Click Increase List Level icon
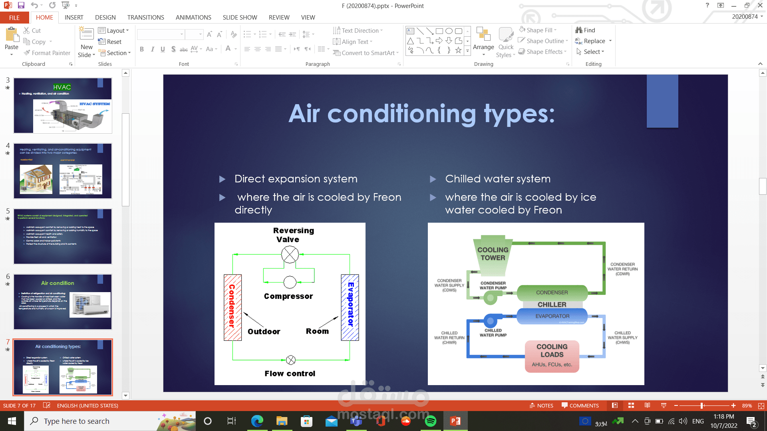The image size is (767, 431). coord(293,34)
